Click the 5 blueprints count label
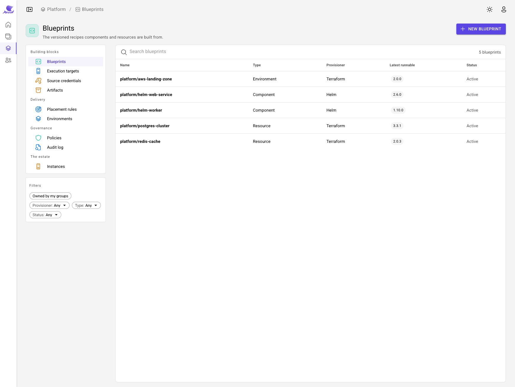This screenshot has width=515, height=387. 490,52
